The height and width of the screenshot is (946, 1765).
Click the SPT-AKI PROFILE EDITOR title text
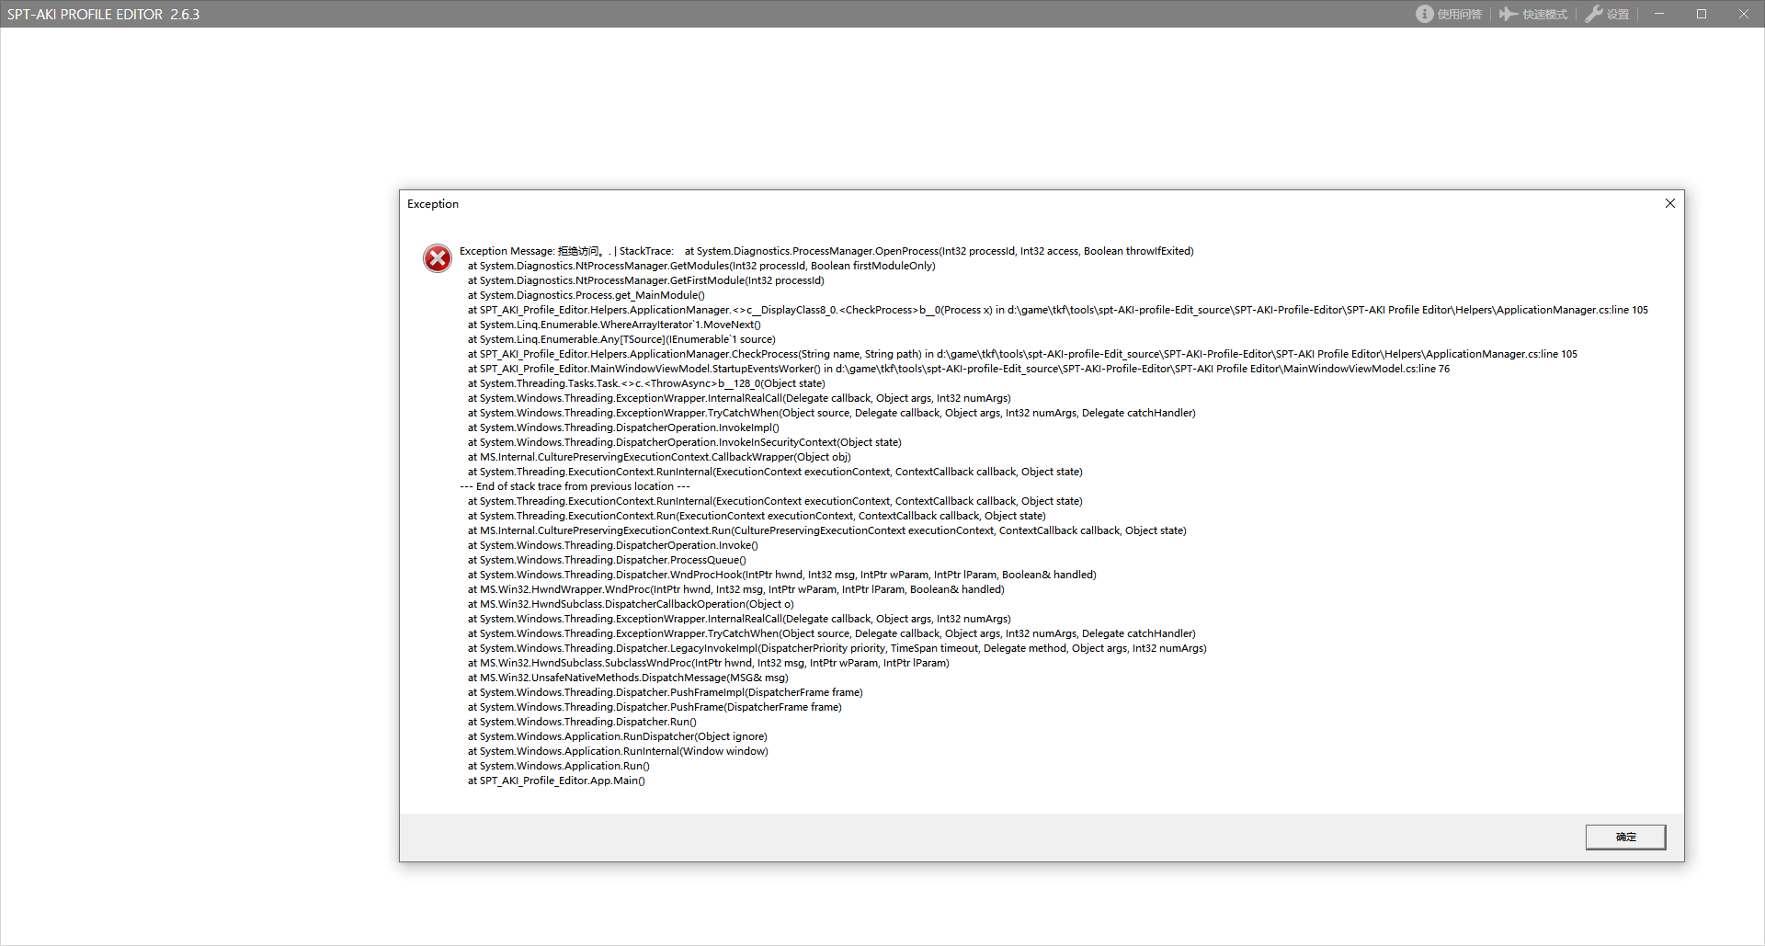103,15
